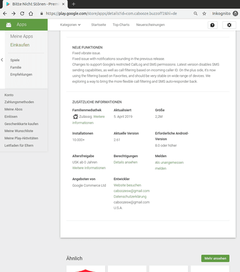Viewport: 240px width, 272px height.
Task: Click the URL address bar
Action: click(111, 13)
